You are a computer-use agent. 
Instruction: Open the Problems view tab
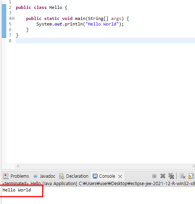tap(16, 176)
